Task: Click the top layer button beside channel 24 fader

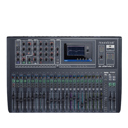Action: pyautogui.click(x=106, y=99)
